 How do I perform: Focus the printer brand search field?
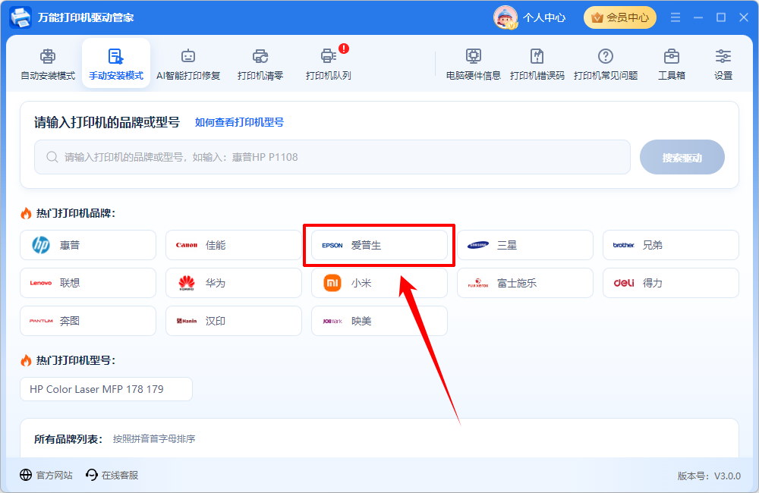332,157
